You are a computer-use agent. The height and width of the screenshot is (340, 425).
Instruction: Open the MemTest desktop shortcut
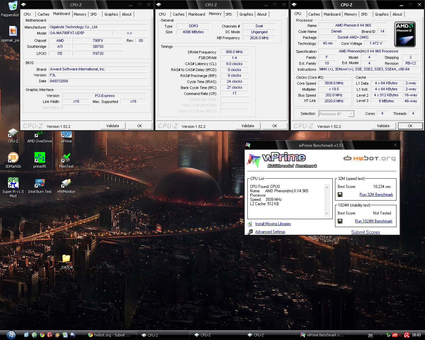[66, 157]
